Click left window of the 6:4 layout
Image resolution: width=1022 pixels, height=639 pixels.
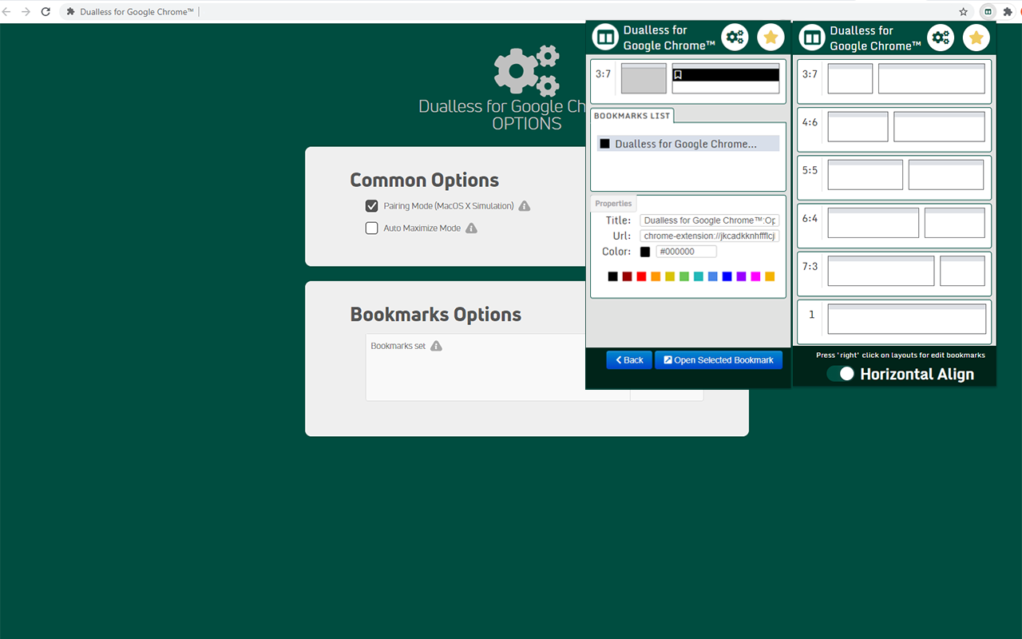873,223
